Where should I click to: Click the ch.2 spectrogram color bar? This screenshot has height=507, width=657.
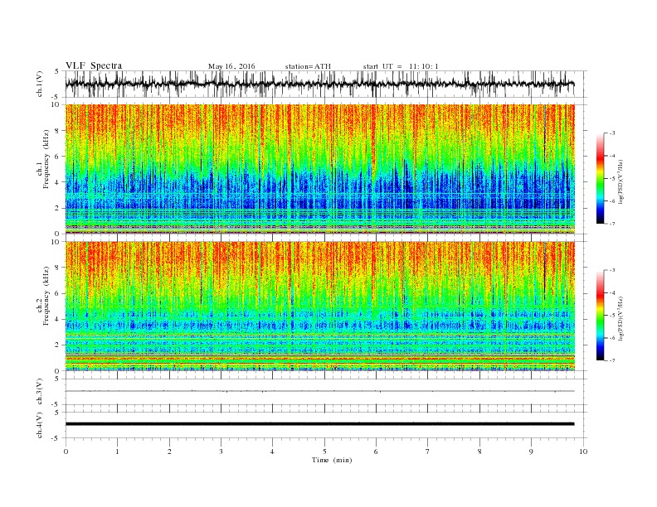point(600,316)
